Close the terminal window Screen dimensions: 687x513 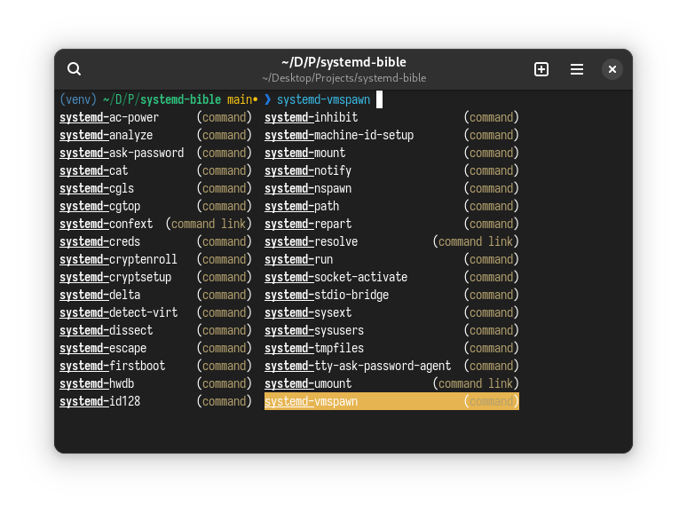pos(612,69)
